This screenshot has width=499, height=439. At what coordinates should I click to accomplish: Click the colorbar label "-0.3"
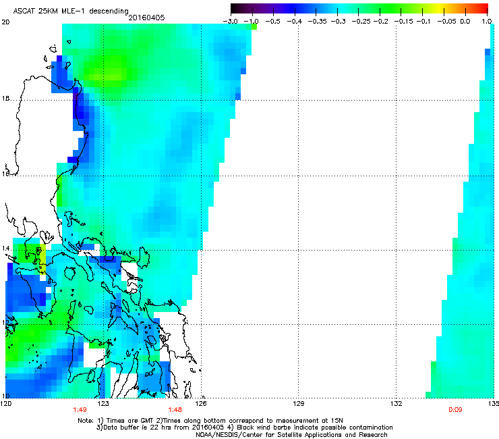tap(338, 22)
